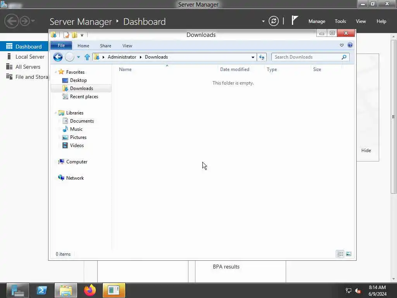The width and height of the screenshot is (397, 298).
Task: Click the Server Manager vertical scrollbar
Action: [394, 117]
